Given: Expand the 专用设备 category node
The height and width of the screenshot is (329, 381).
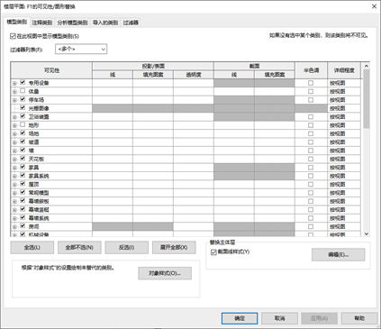Looking at the screenshot, I should 14,83.
